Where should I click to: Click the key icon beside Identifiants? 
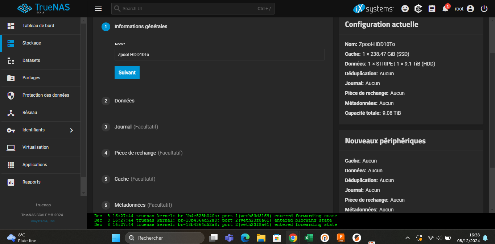(11, 130)
